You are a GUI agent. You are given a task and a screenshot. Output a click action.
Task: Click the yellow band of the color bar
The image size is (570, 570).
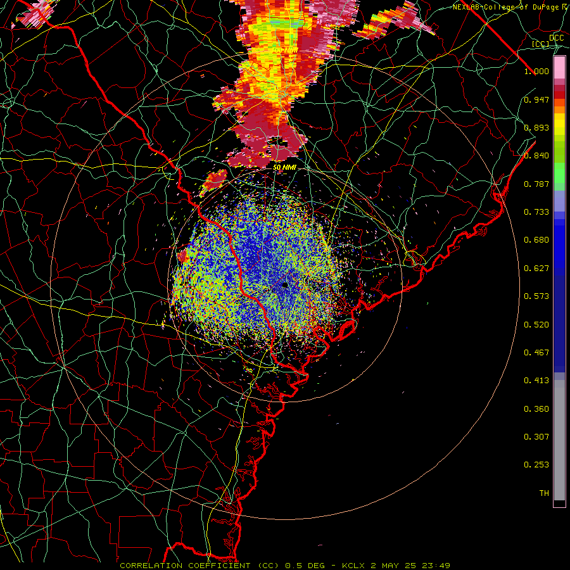tap(559, 123)
